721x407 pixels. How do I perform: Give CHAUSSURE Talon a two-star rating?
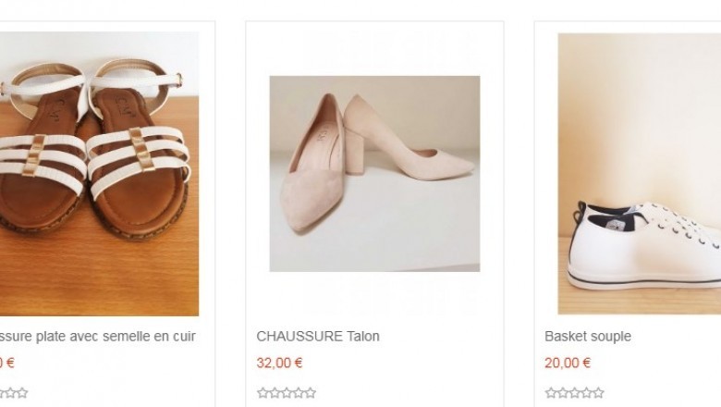275,393
